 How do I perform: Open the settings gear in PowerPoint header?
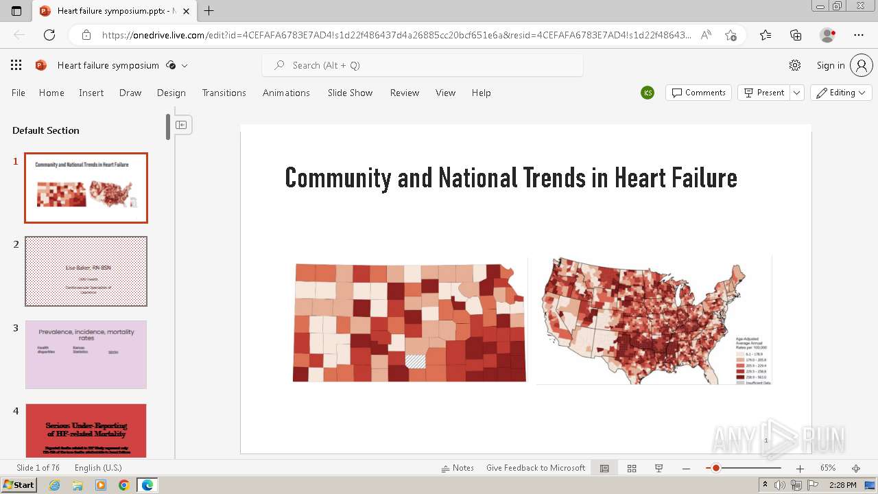point(795,65)
